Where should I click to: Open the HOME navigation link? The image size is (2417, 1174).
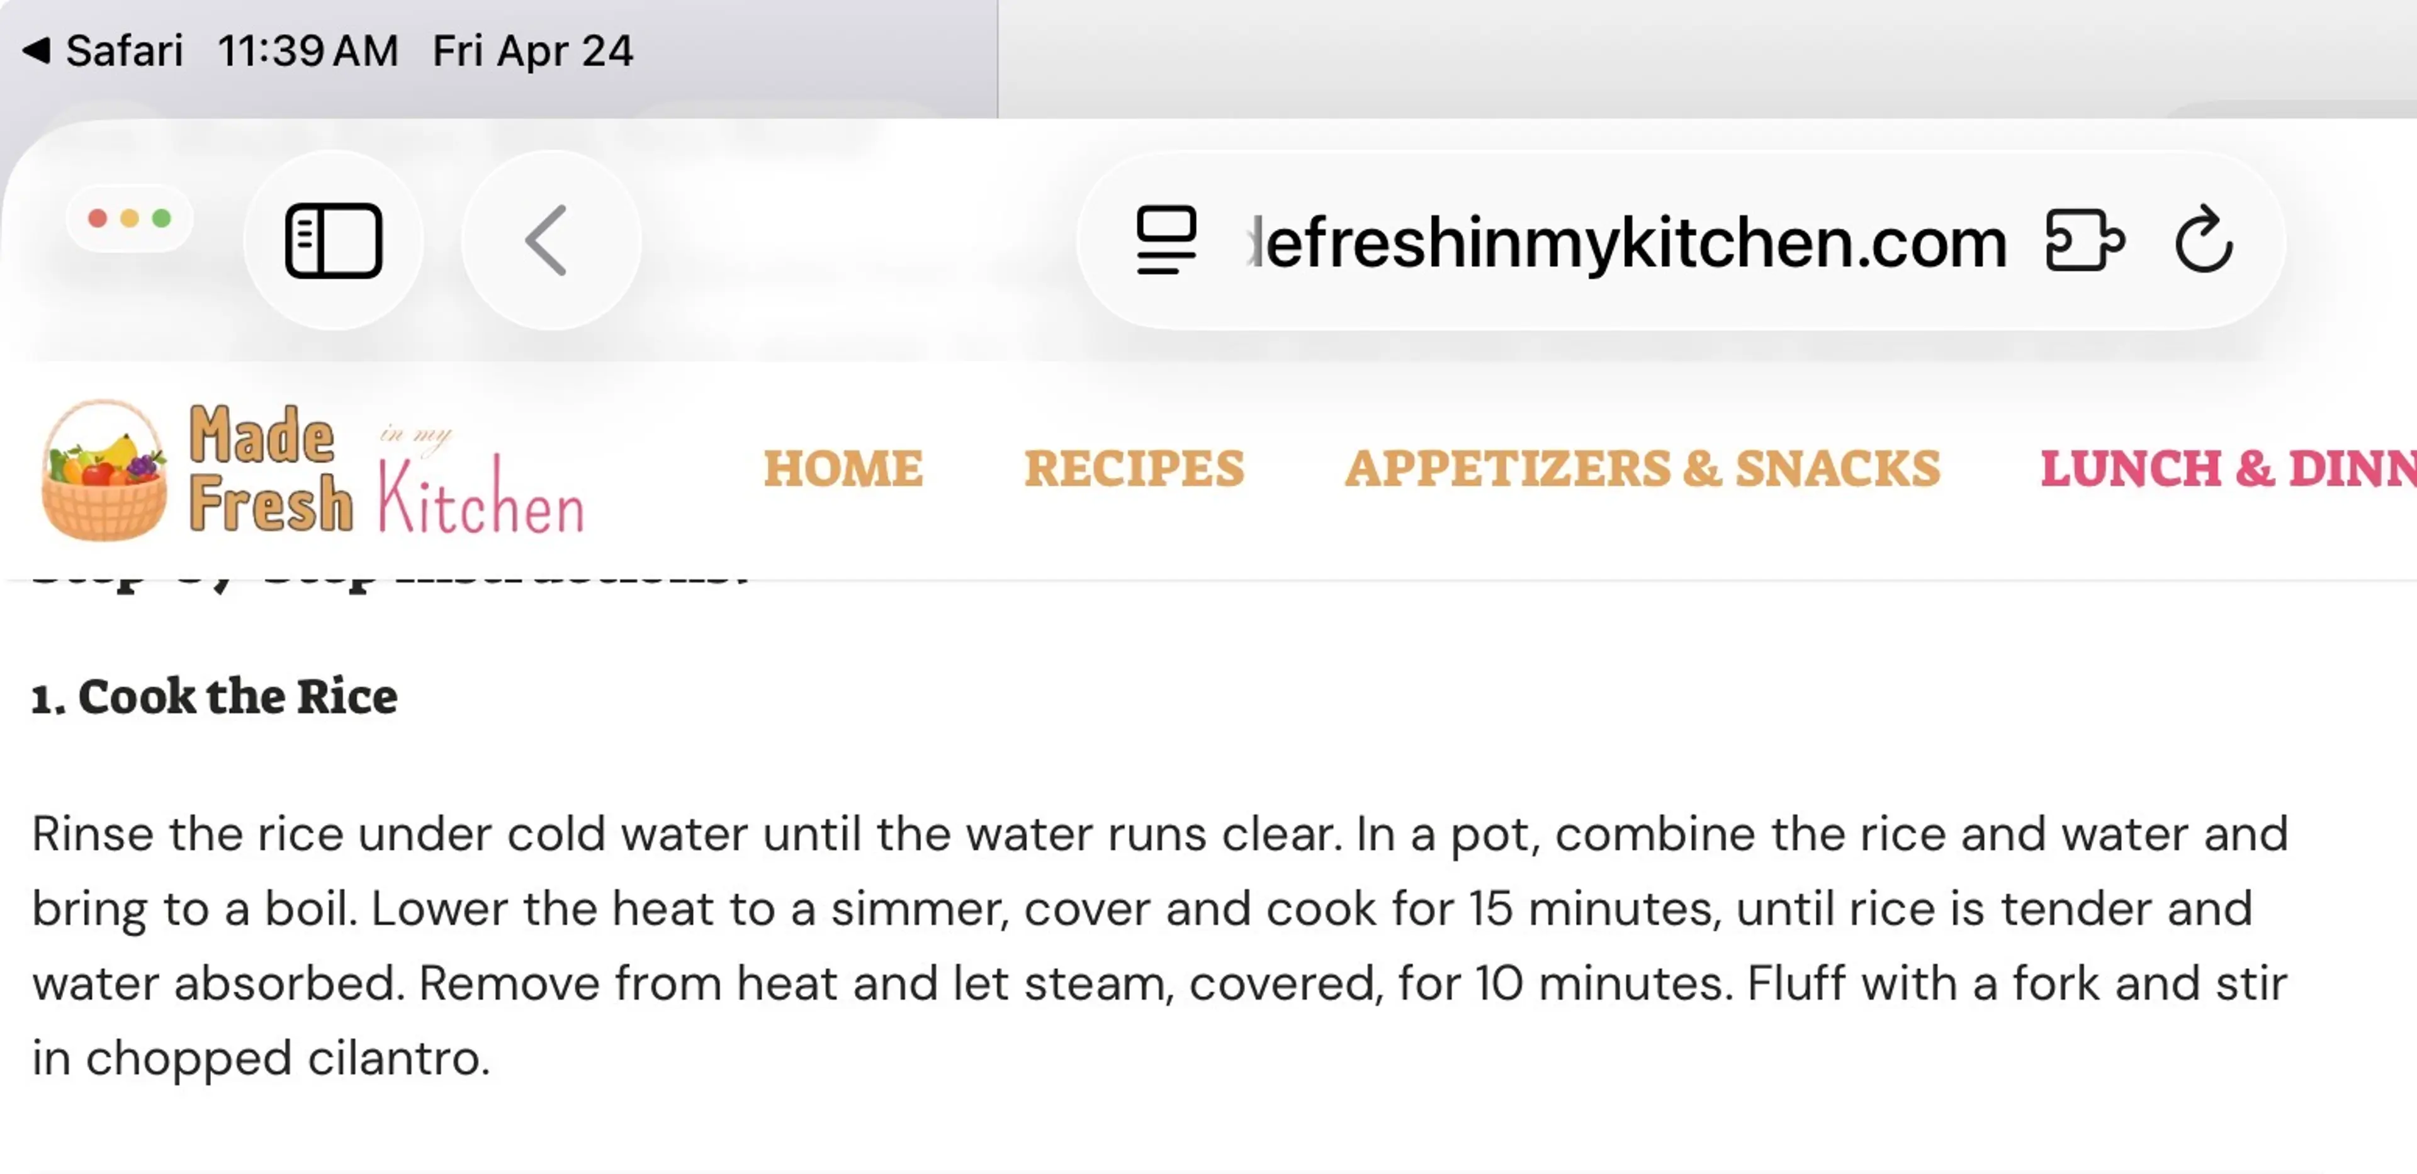coord(843,469)
